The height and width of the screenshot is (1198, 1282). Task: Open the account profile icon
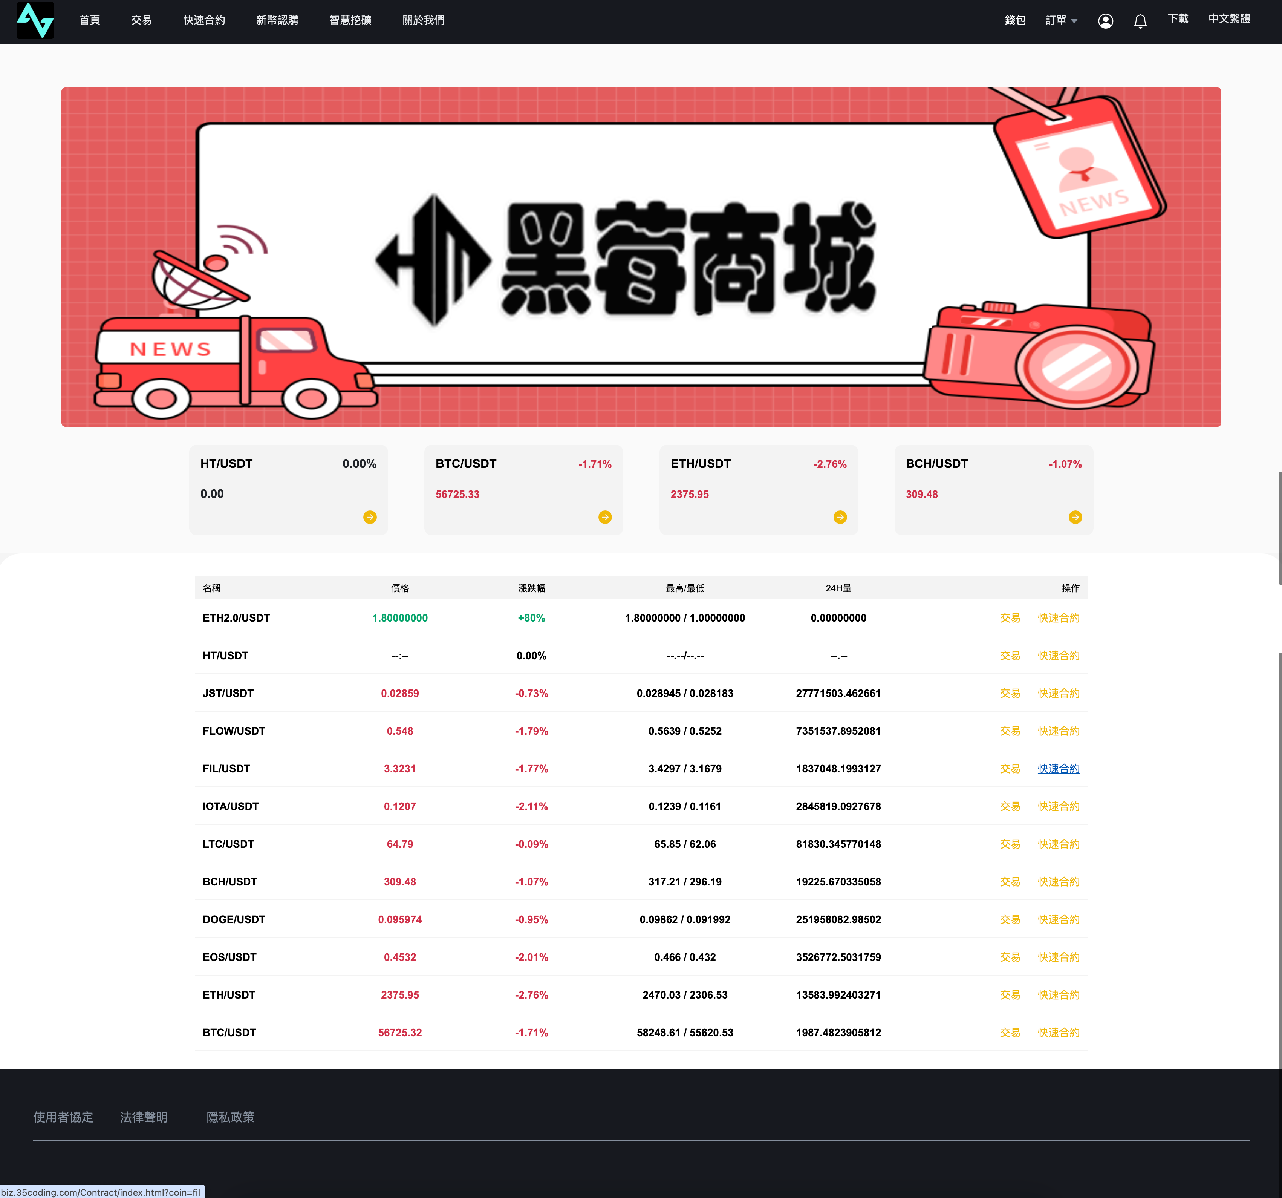pyautogui.click(x=1105, y=21)
